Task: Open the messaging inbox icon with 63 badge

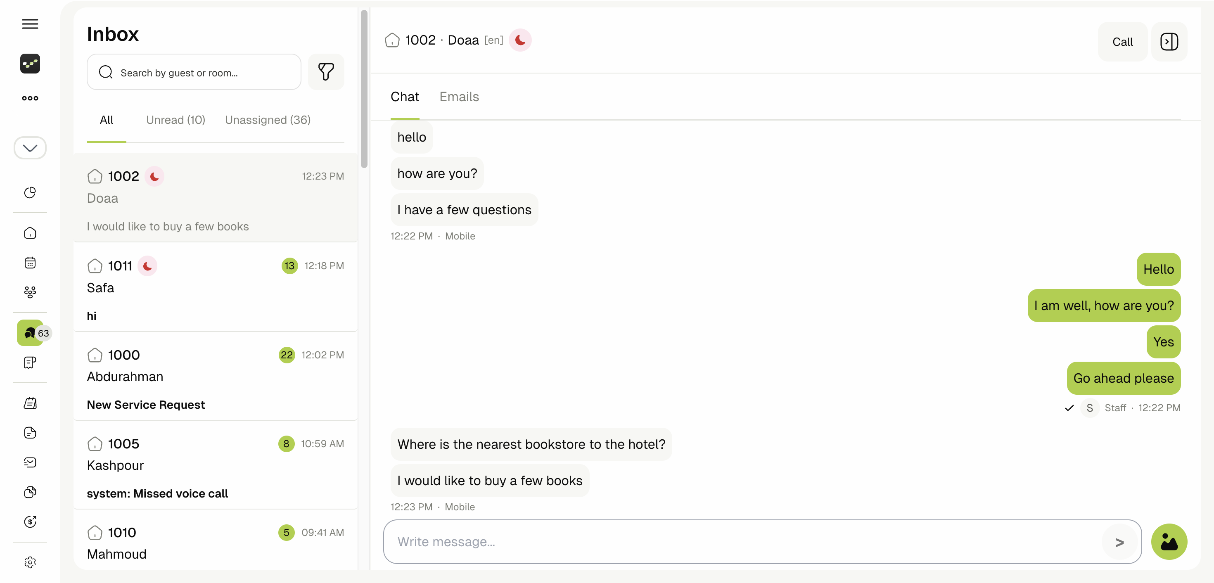Action: pyautogui.click(x=30, y=333)
